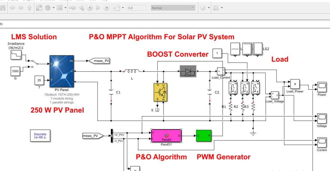Open the Simulation menu
The width and height of the screenshot is (330, 171).
(x=46, y=1)
